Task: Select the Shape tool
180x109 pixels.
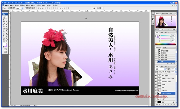Action: (7, 36)
